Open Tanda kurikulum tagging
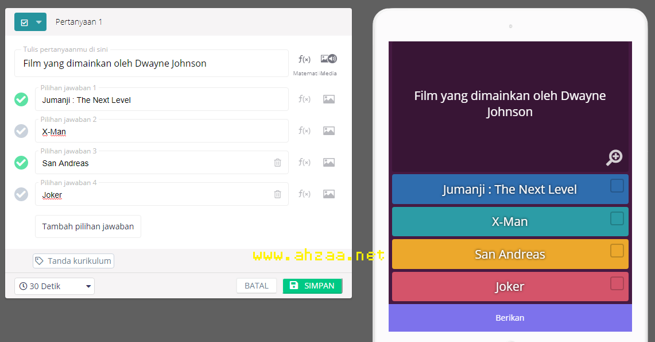Image resolution: width=655 pixels, height=342 pixels. (x=73, y=261)
